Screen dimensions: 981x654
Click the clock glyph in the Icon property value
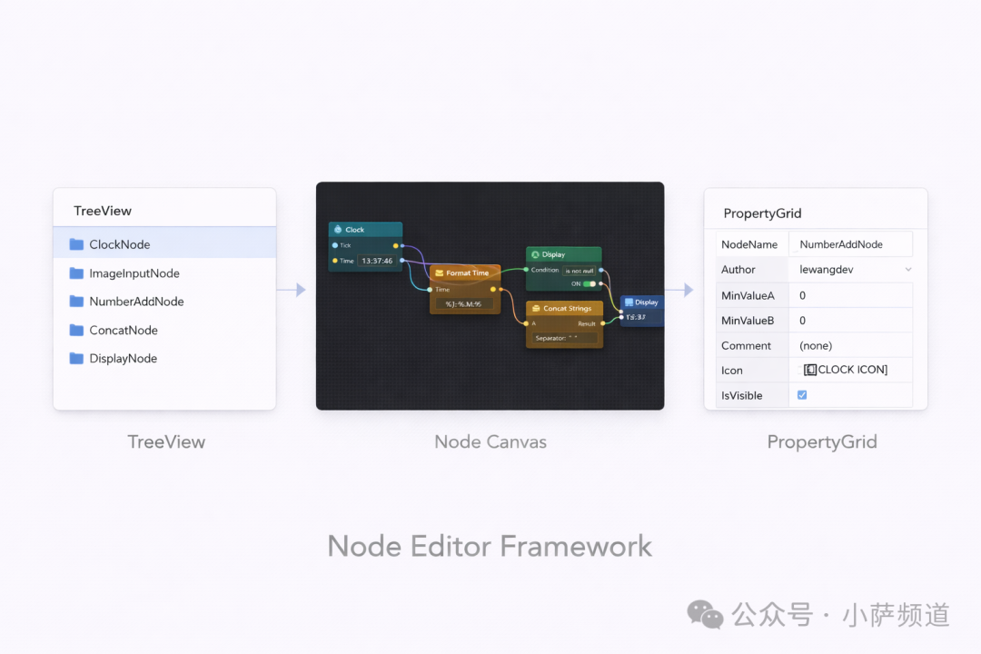coord(809,370)
